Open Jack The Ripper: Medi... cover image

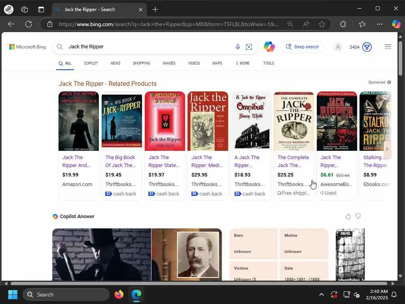[x=208, y=121]
